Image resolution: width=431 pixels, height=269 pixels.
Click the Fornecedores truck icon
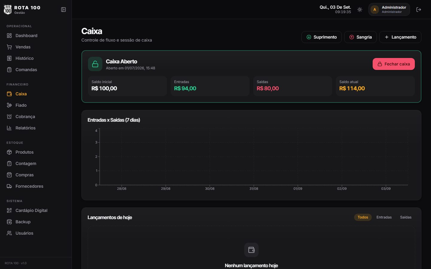[9, 186]
